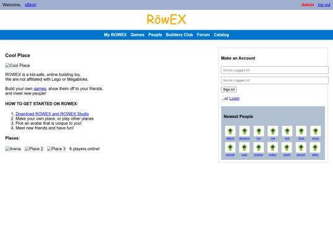Follow the 'games' hyperlink in description
The height and width of the screenshot is (250, 333).
click(39, 89)
